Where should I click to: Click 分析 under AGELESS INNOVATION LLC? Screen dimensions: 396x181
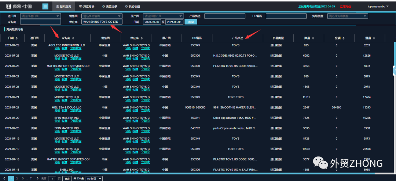(57, 48)
